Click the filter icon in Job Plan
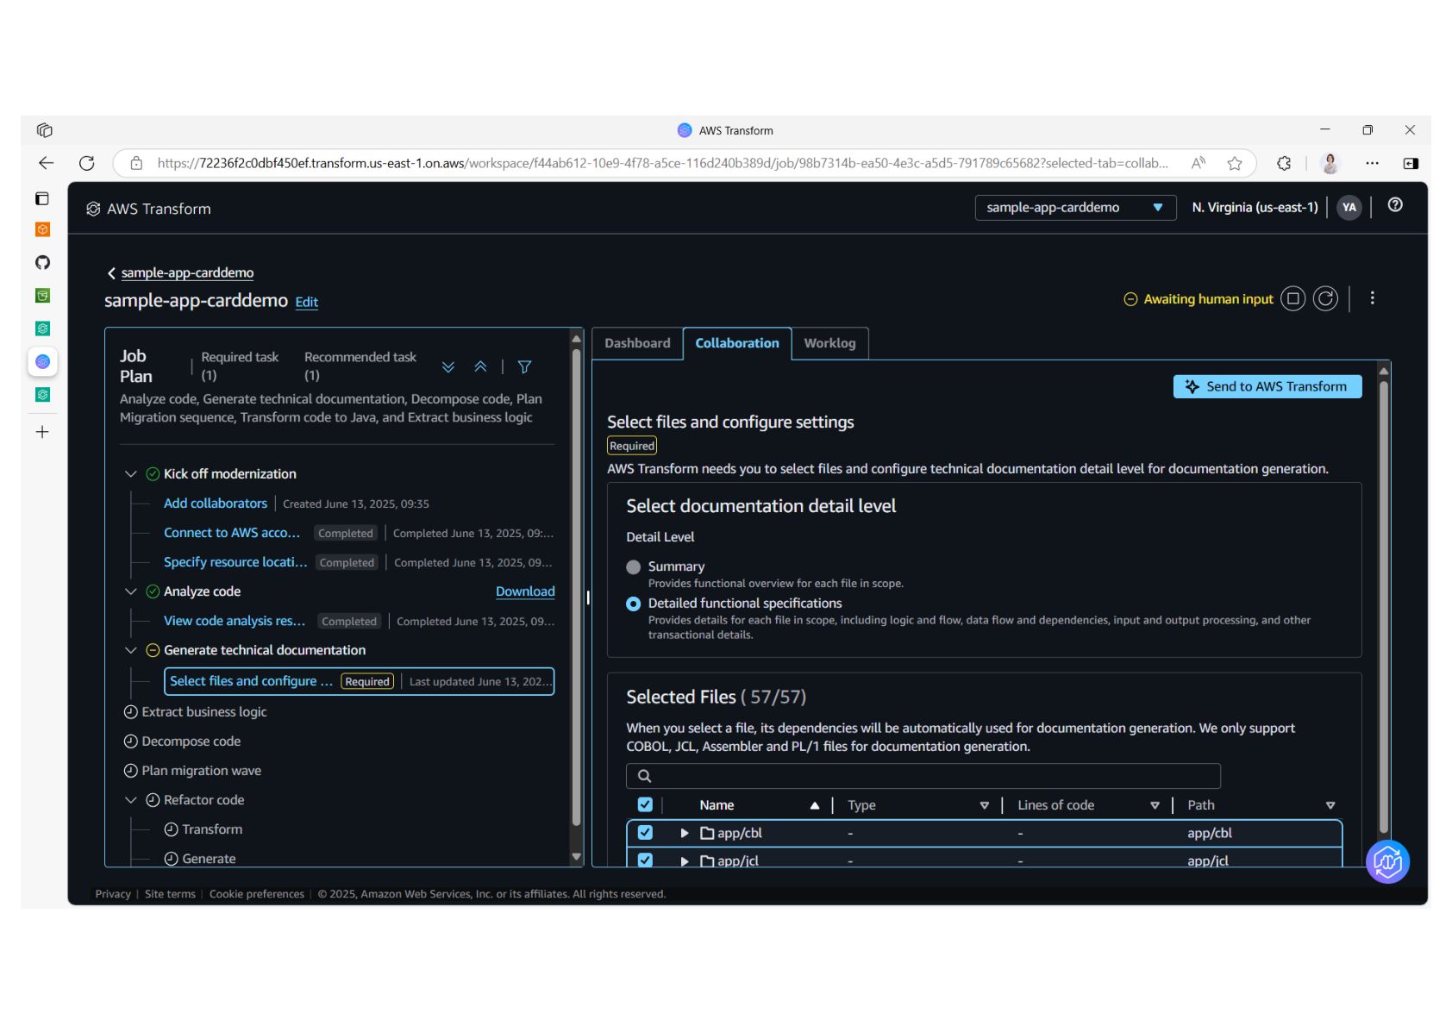The height and width of the screenshot is (1026, 1452). [x=524, y=366]
